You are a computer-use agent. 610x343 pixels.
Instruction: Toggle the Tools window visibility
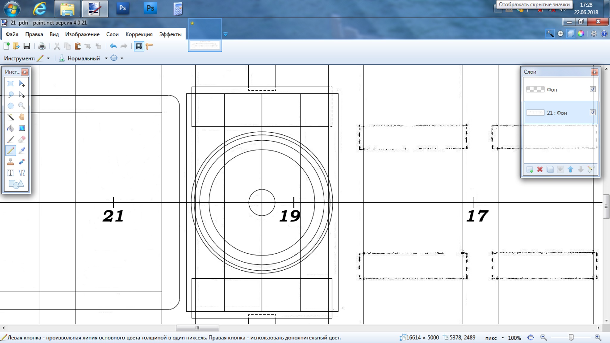550,34
